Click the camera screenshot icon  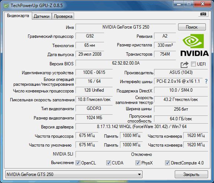point(203,14)
